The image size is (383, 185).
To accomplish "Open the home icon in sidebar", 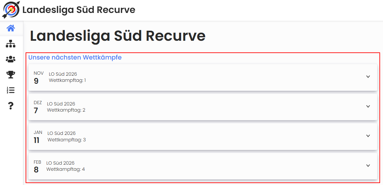I will (x=11, y=28).
